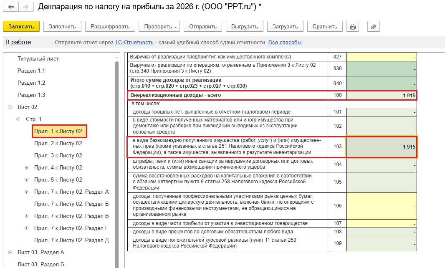This screenshot has height=268, width=445.
Task: Collapse the Стр. 1 tree node
Action: [x=18, y=119]
